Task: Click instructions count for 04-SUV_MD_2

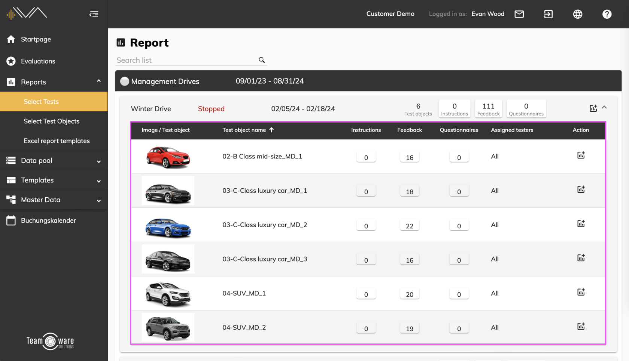Action: point(366,328)
